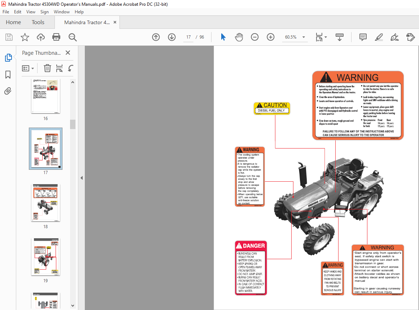Image resolution: width=419 pixels, height=310 pixels.
Task: Zoom in with plus icon
Action: (x=271, y=37)
